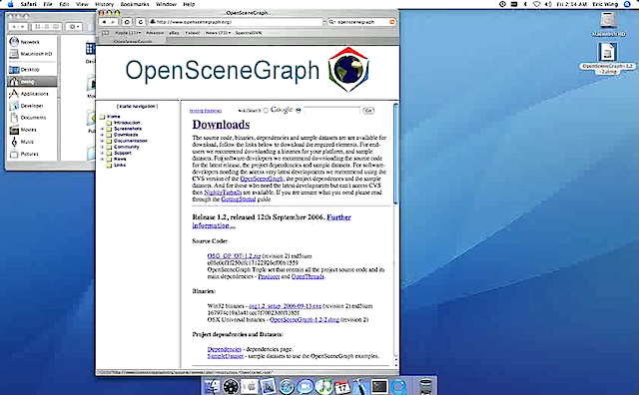639x395 pixels.
Task: Open the History menu
Action: pos(104,4)
